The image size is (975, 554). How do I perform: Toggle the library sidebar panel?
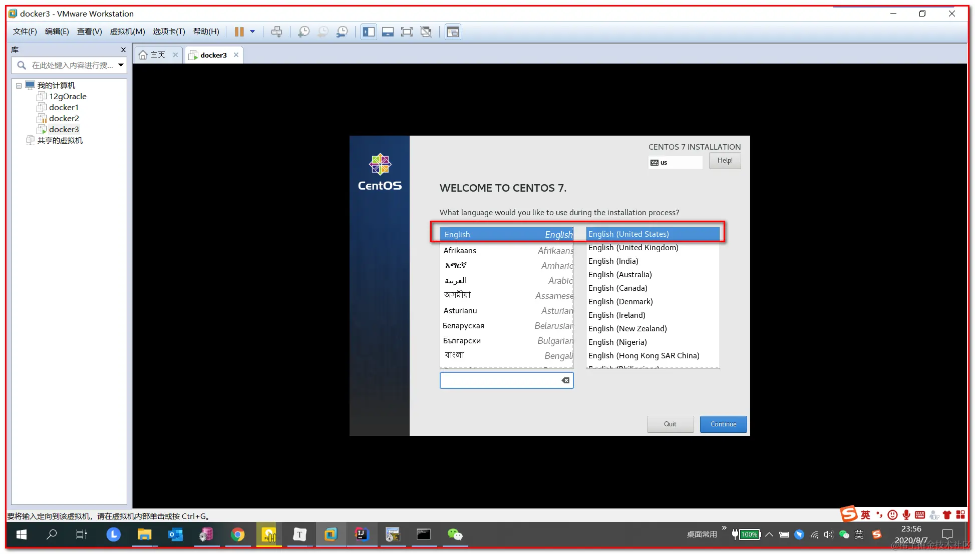[x=369, y=32]
